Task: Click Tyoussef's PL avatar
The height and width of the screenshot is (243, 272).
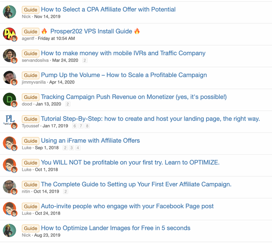Action: pos(10,121)
